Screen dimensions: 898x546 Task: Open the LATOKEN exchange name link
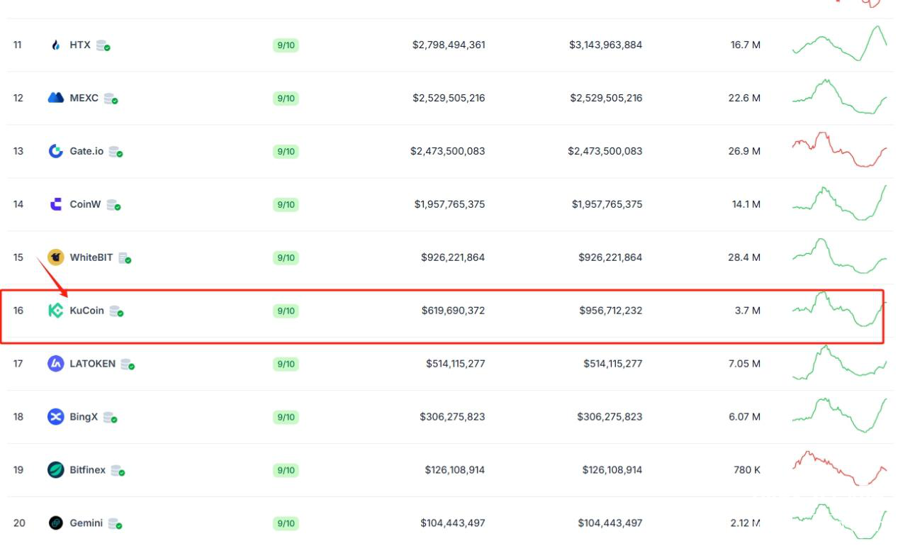coord(92,364)
